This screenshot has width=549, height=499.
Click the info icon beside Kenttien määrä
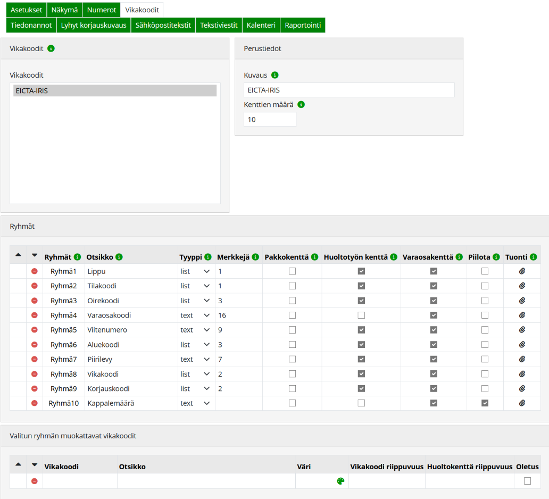coord(301,105)
